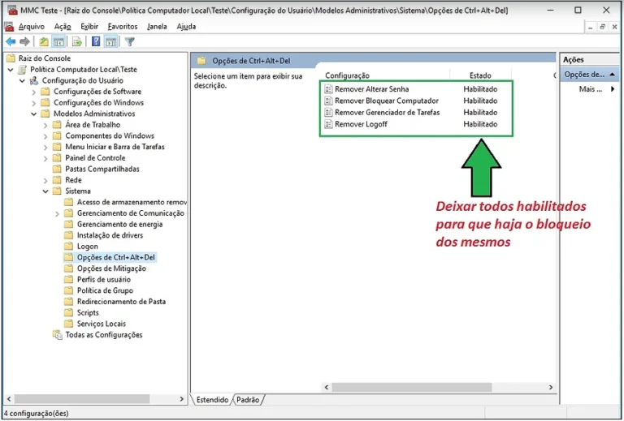
Task: Toggle the Action pane toolbar icon
Action: 111,41
